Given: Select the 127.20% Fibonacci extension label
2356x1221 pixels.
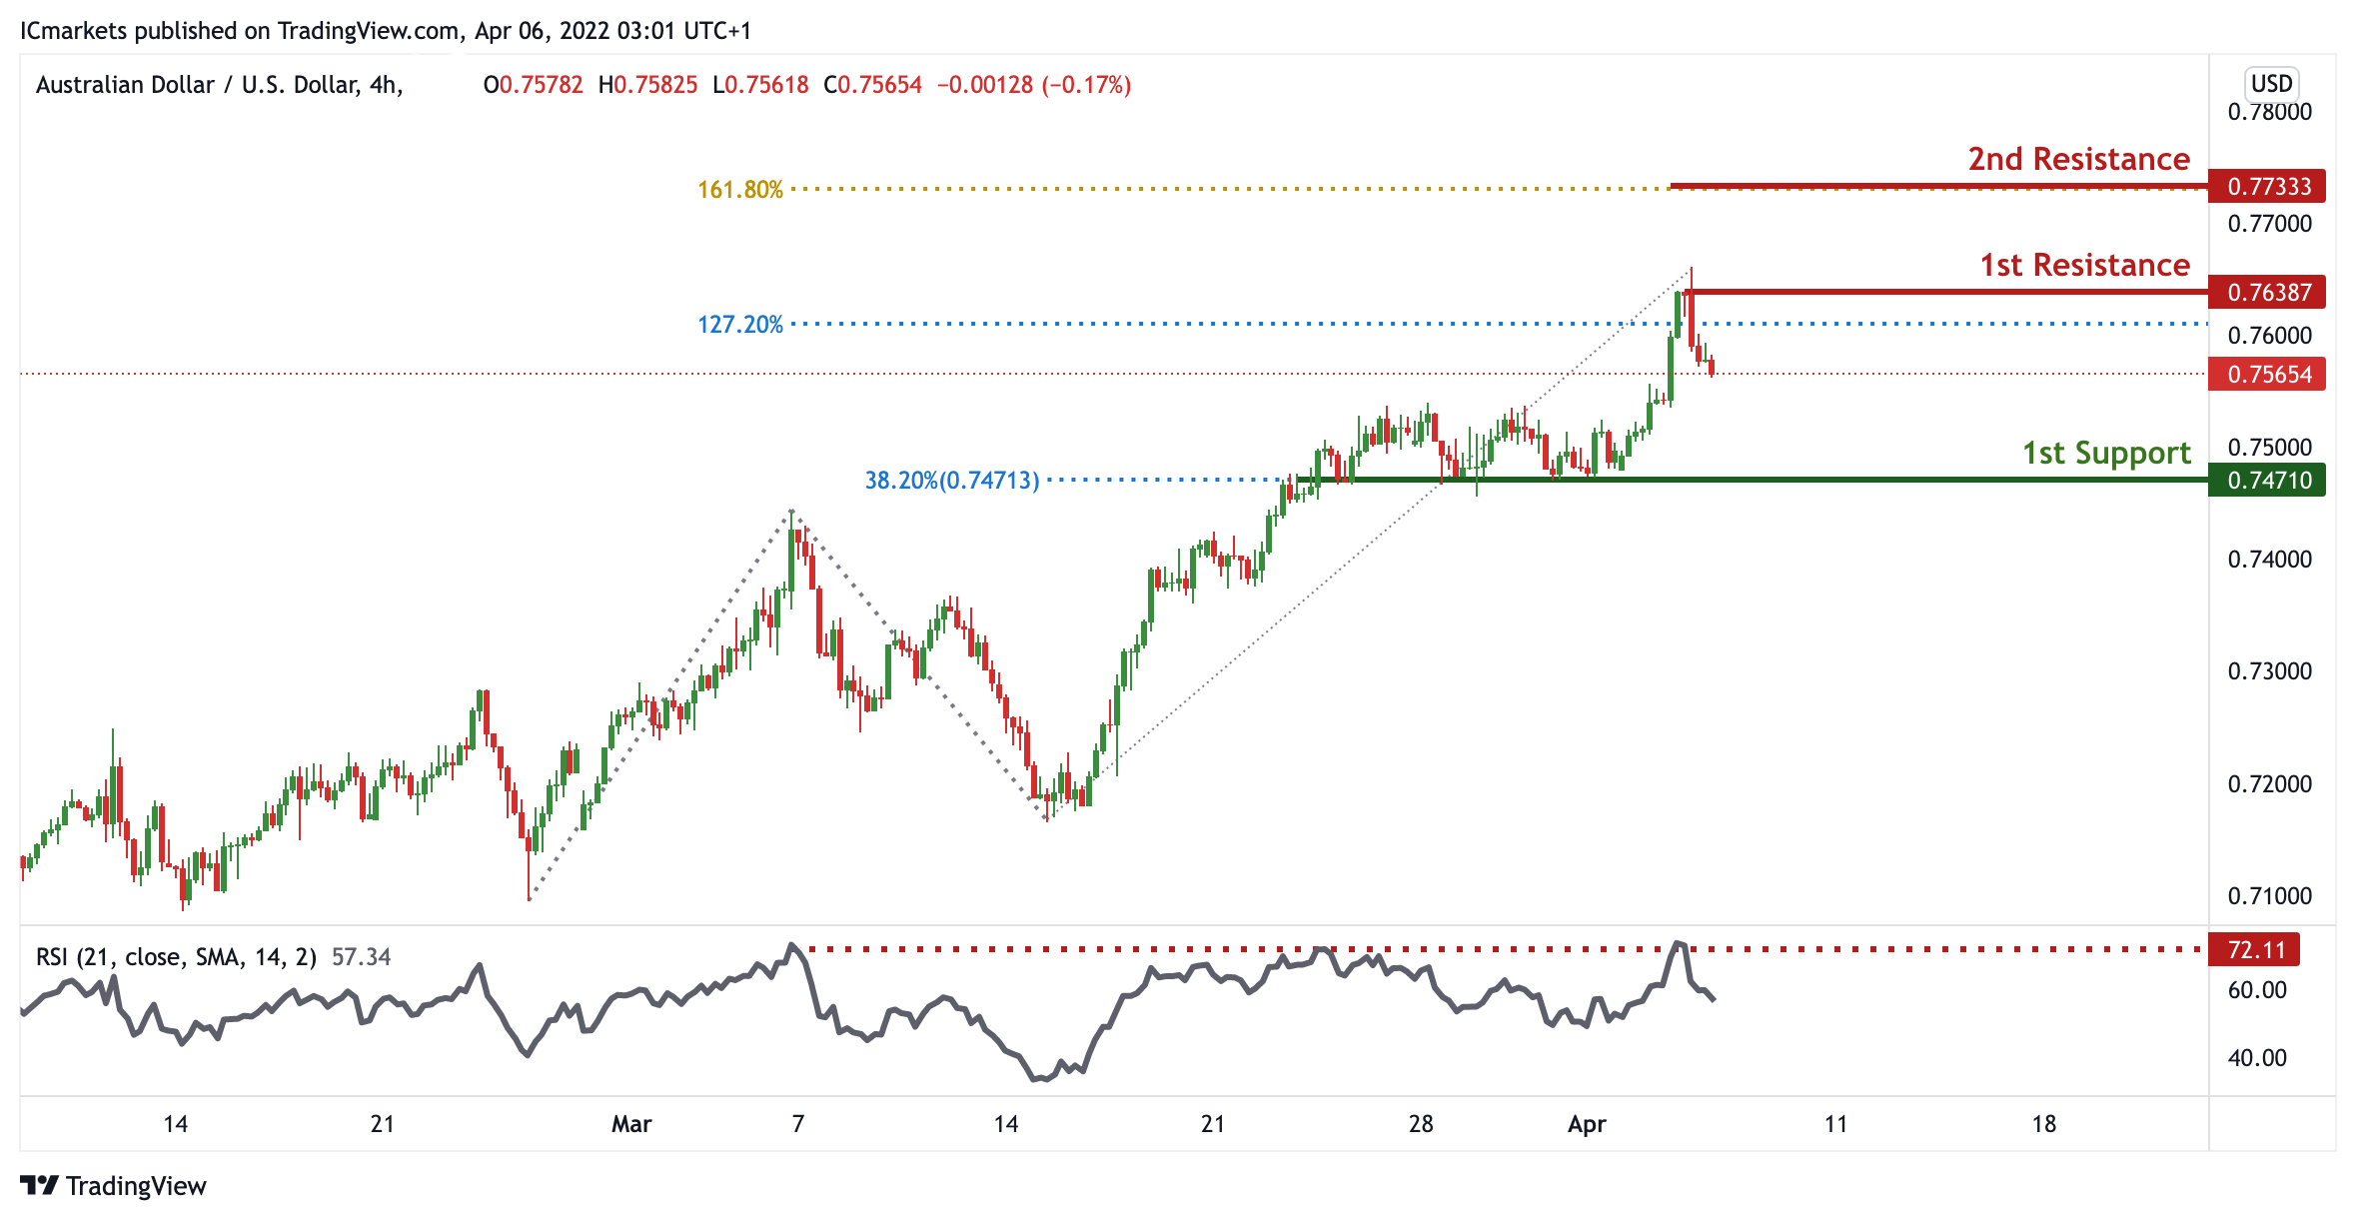Looking at the screenshot, I should pos(739,325).
